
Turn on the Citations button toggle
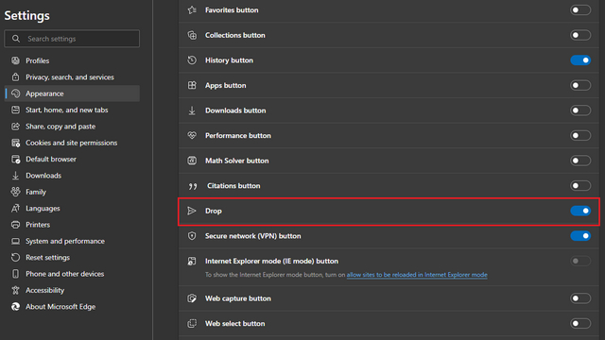coord(580,186)
